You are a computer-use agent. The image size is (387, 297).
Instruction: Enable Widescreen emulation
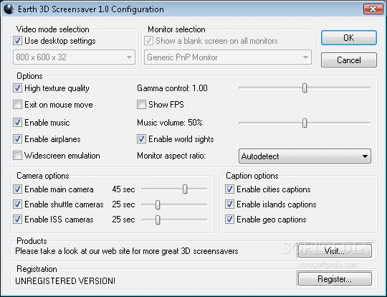[x=17, y=156]
